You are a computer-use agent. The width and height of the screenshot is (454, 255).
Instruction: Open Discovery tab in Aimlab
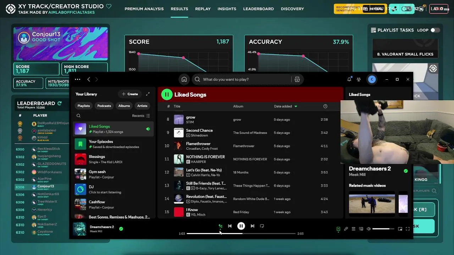tap(292, 9)
